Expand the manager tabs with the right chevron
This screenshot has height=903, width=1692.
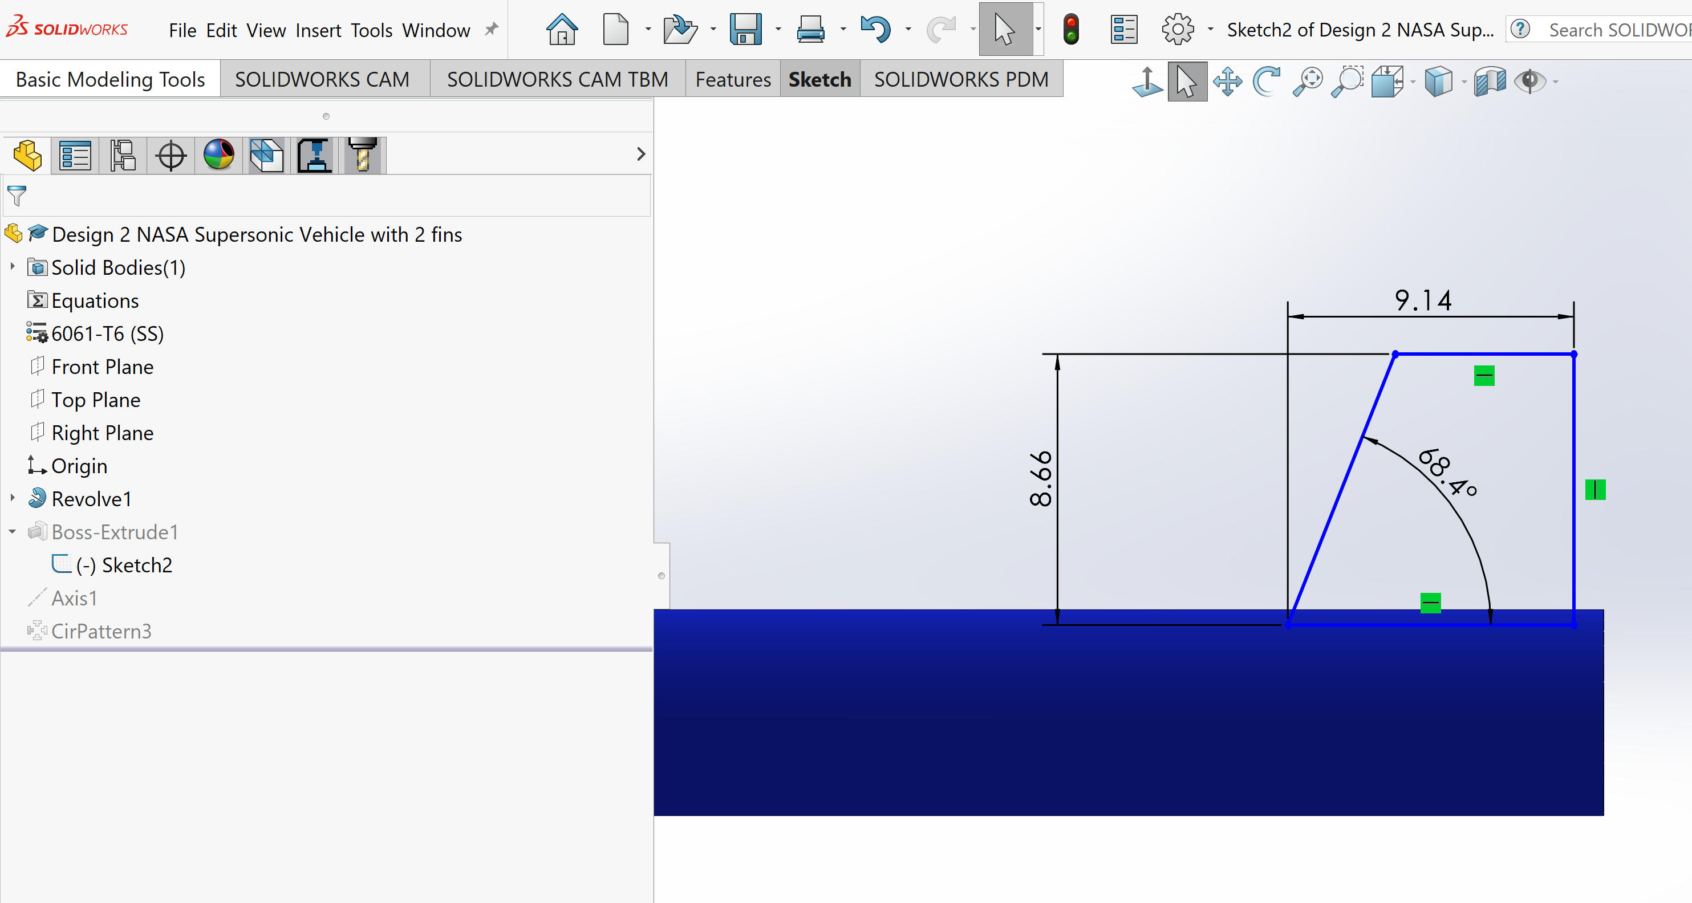tap(641, 154)
